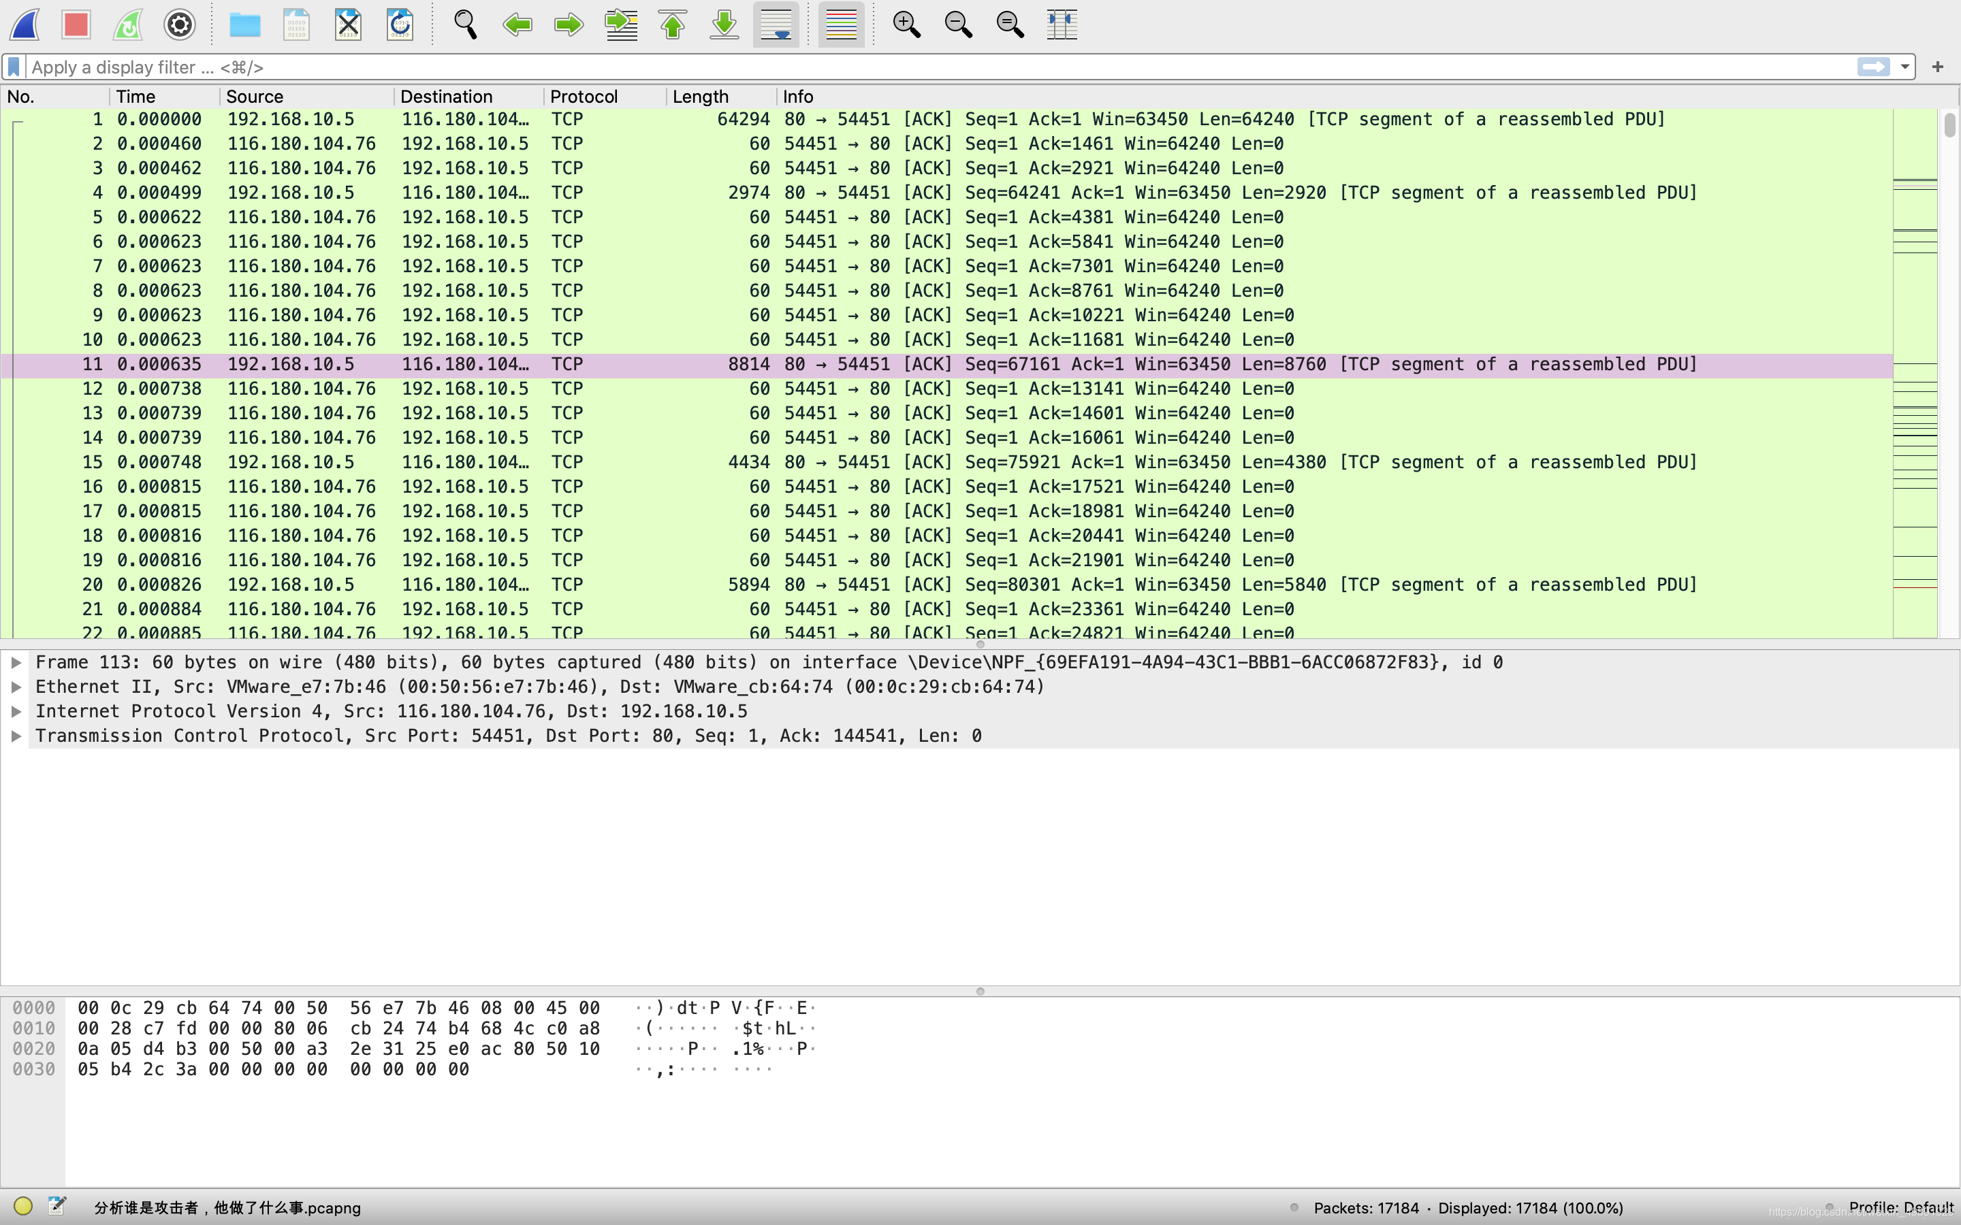Toggle packet list colorization
Screen dimensions: 1961x1225
coord(841,24)
